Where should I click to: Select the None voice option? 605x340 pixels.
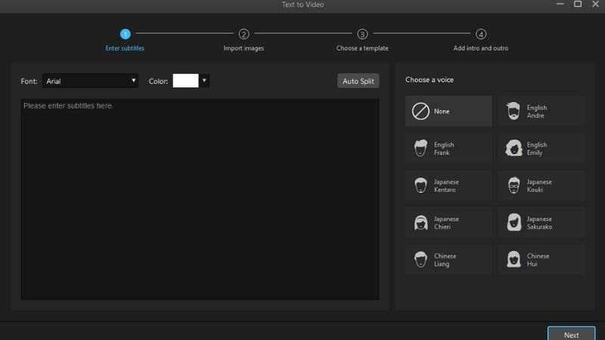click(x=448, y=111)
